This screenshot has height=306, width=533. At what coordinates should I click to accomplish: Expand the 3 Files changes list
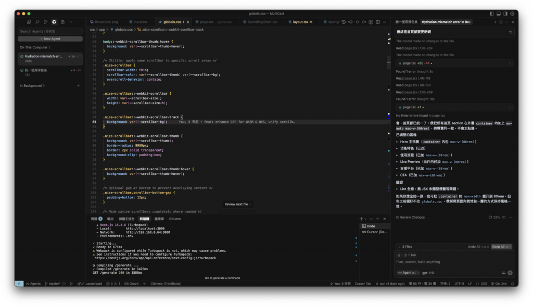[405, 247]
